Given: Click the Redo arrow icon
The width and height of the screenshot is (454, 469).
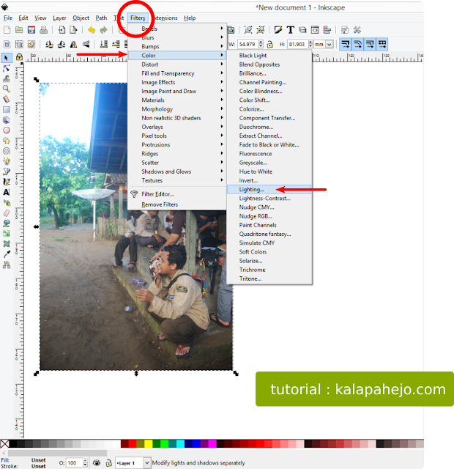Looking at the screenshot, I should [103, 29].
